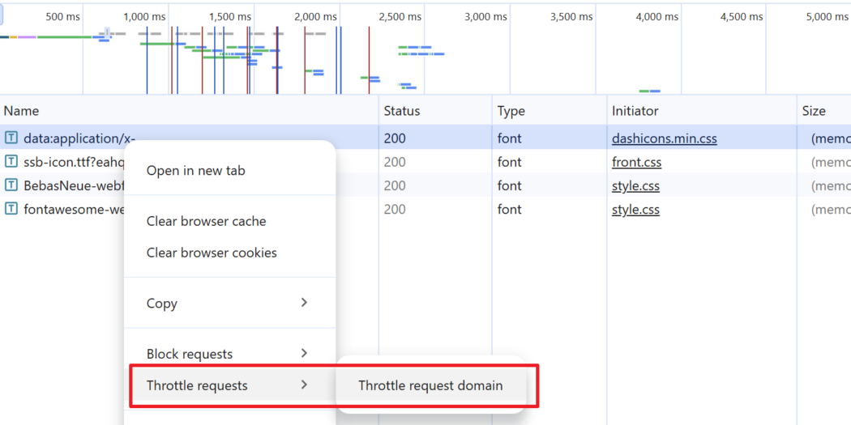
Task: Sort by the Name column header
Action: click(x=21, y=111)
